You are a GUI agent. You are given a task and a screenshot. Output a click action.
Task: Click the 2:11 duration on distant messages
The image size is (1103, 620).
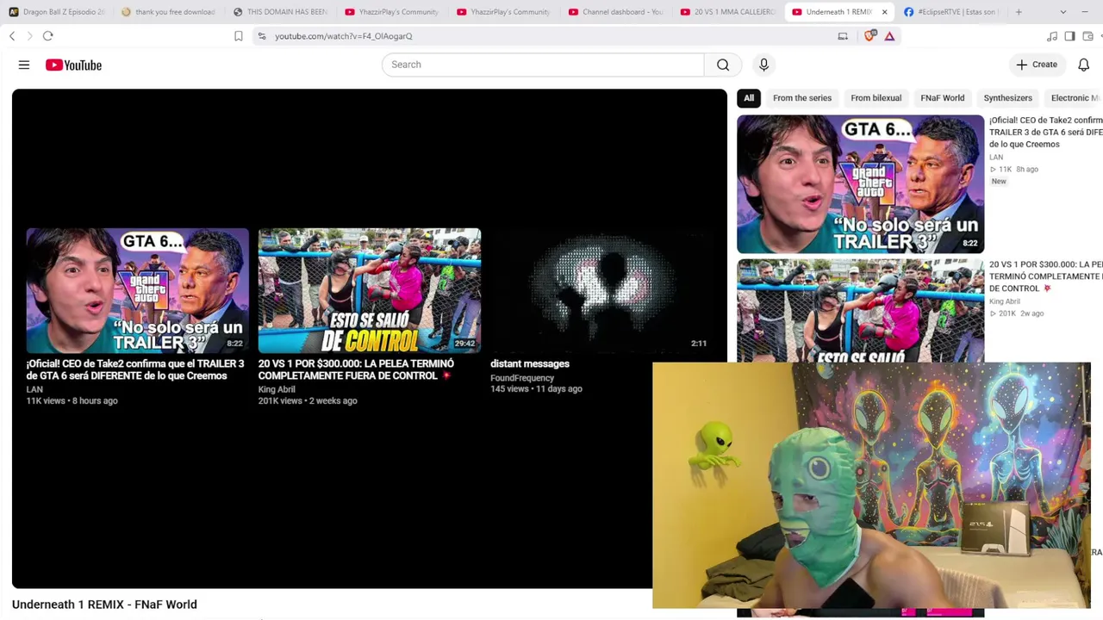[x=699, y=344]
